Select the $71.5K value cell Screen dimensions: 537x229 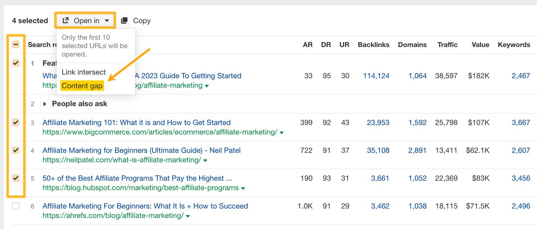point(477,206)
